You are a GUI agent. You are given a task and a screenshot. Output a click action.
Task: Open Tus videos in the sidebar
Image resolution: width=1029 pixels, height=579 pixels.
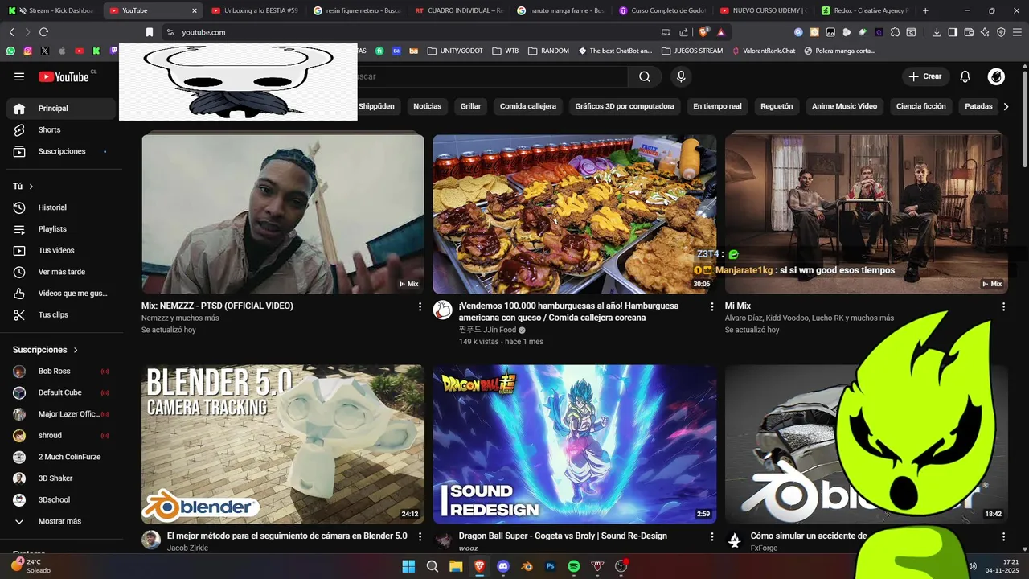pos(61,250)
